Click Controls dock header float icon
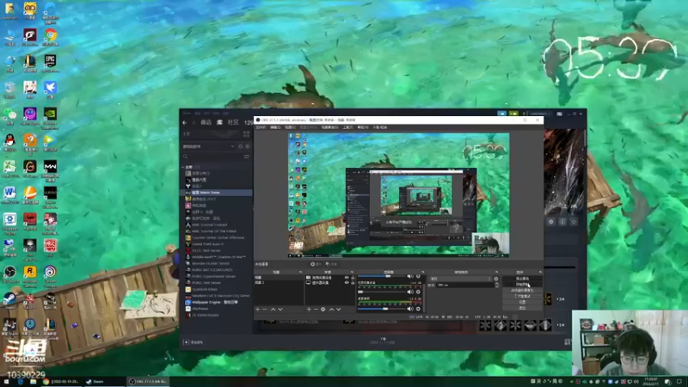 (x=540, y=272)
